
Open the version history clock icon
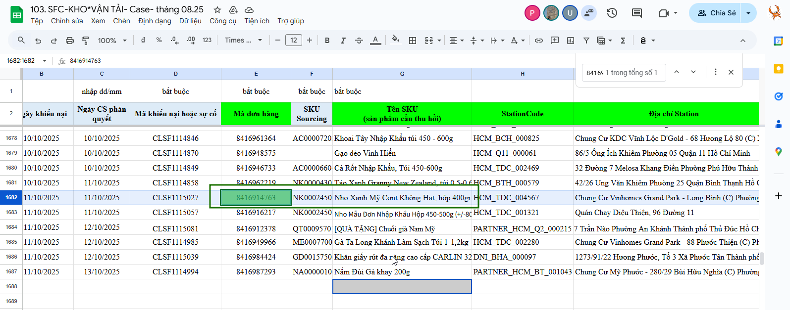click(x=612, y=13)
